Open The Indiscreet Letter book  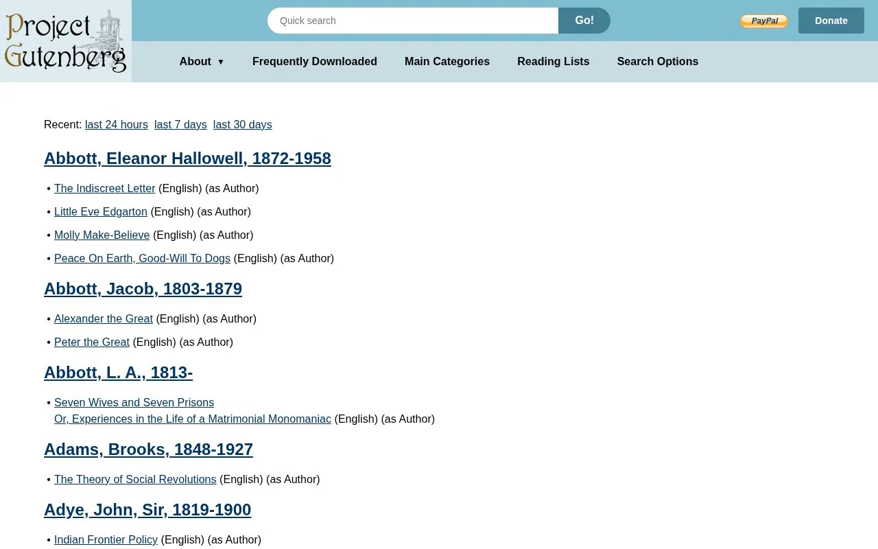[105, 188]
